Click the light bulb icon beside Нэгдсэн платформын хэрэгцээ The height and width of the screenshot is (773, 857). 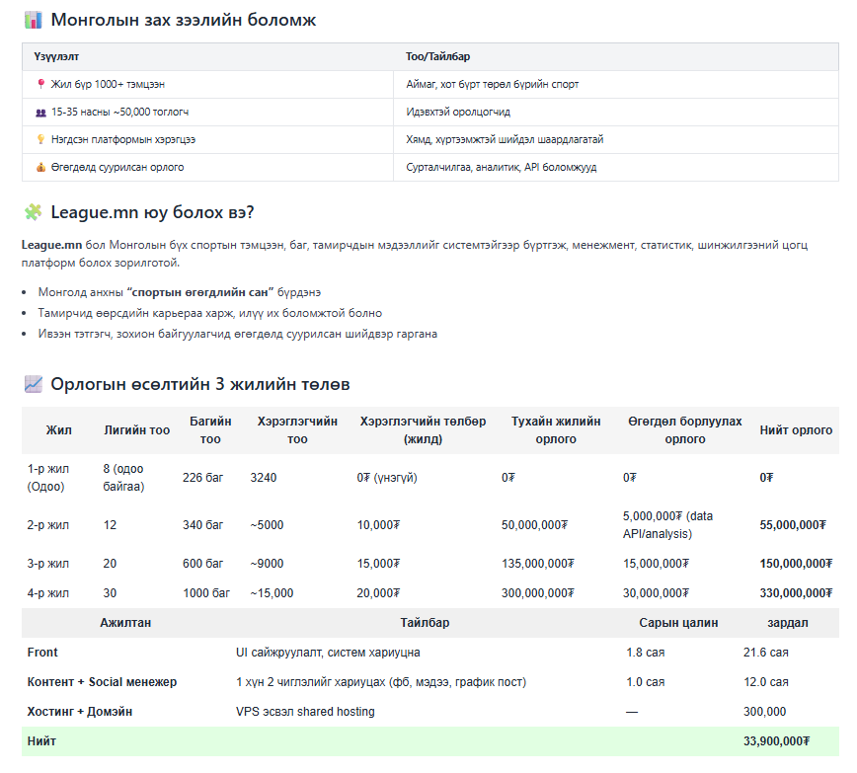point(40,140)
